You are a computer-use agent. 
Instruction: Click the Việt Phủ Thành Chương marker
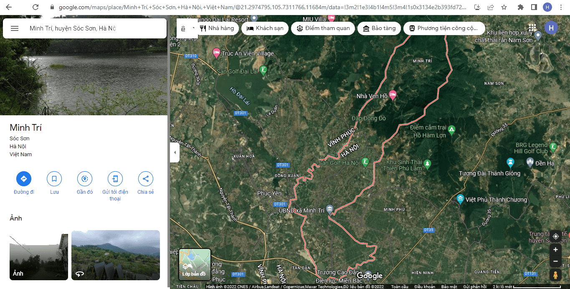coord(460,198)
